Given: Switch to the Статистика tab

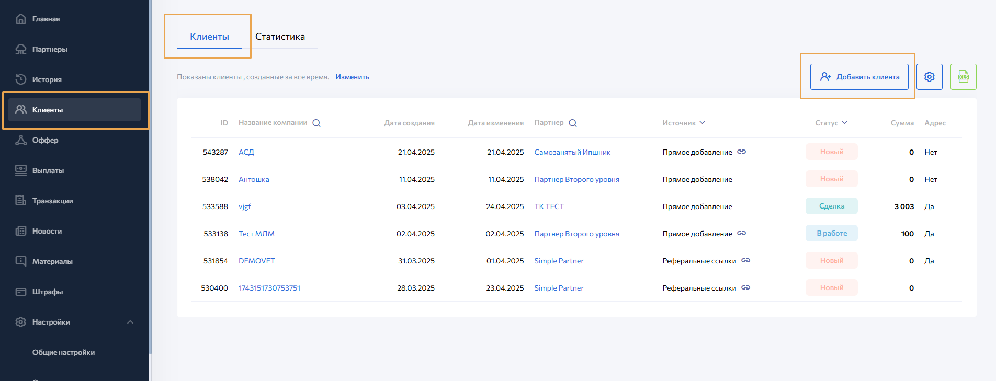Looking at the screenshot, I should point(280,37).
